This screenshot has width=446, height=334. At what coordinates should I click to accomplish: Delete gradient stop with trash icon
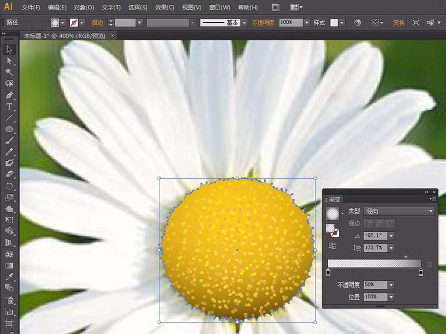click(x=430, y=264)
